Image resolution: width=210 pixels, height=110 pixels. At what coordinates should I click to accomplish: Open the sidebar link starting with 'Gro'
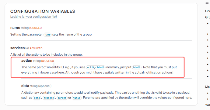point(208,17)
